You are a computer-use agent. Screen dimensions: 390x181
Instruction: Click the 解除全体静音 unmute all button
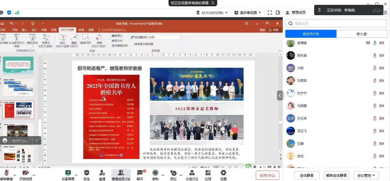[x=336, y=175]
